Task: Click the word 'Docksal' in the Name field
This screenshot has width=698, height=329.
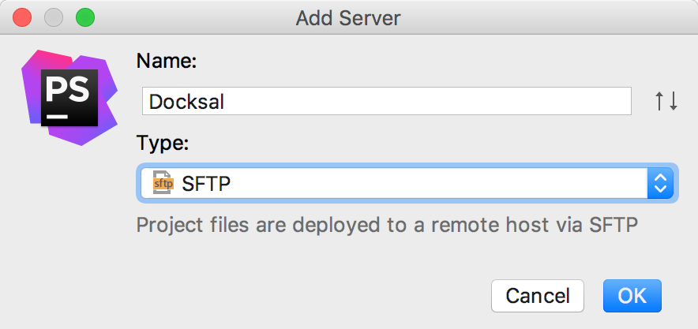Action: 187,102
